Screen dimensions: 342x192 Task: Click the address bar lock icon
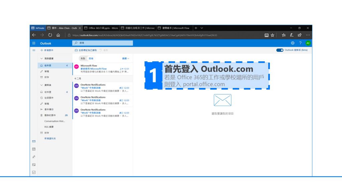pyautogui.click(x=69, y=35)
